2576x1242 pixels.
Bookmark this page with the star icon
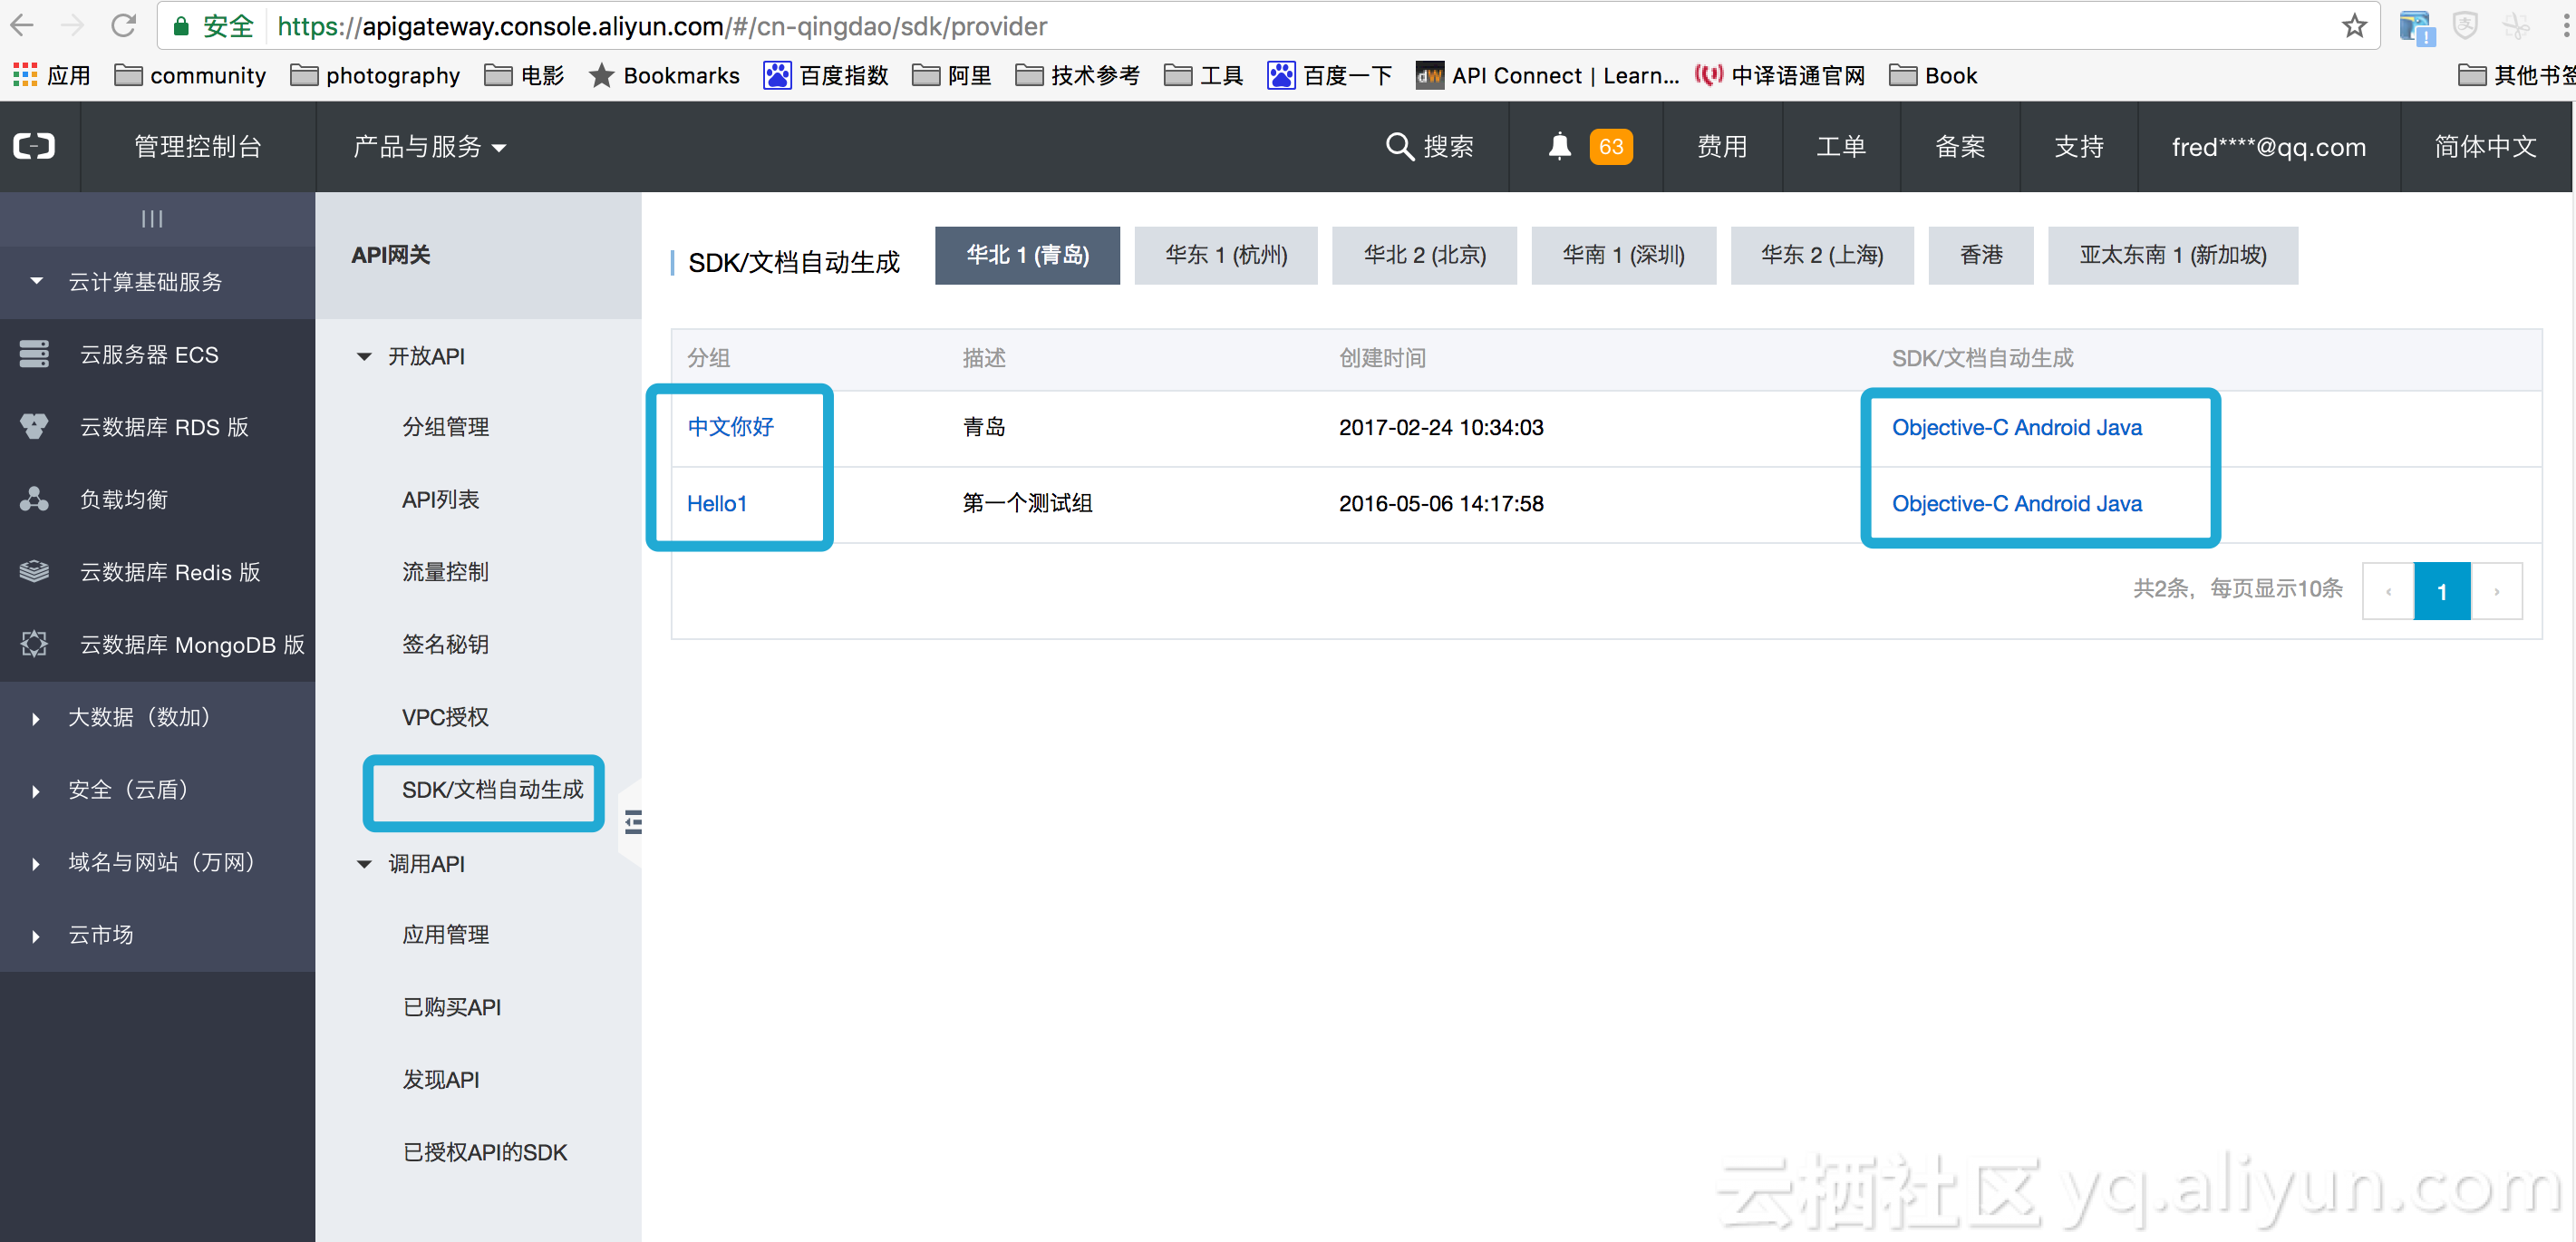(2354, 26)
